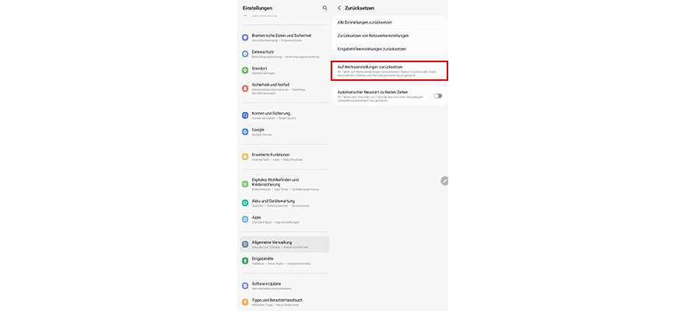
Task: Tap the orange Erweiterte Funktionen icon
Action: click(245, 157)
